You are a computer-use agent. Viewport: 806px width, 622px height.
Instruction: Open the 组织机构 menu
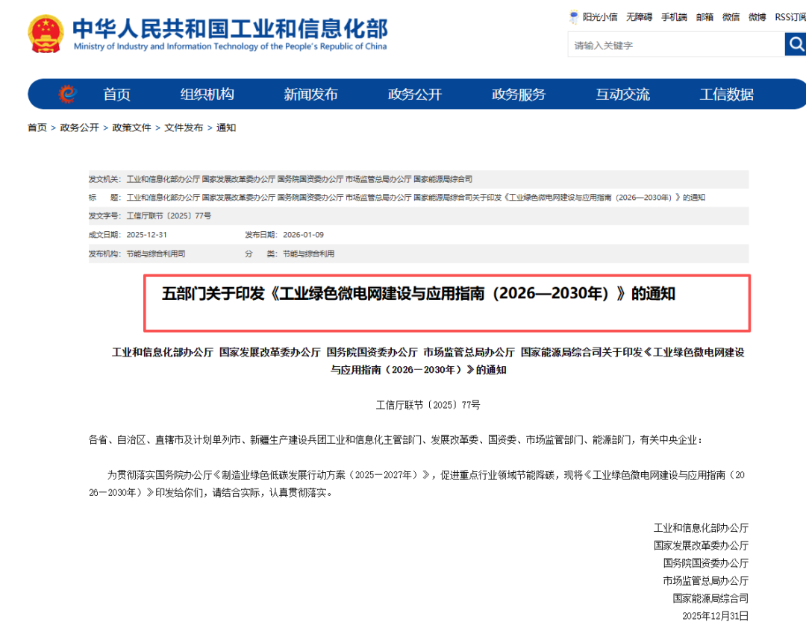pos(207,95)
